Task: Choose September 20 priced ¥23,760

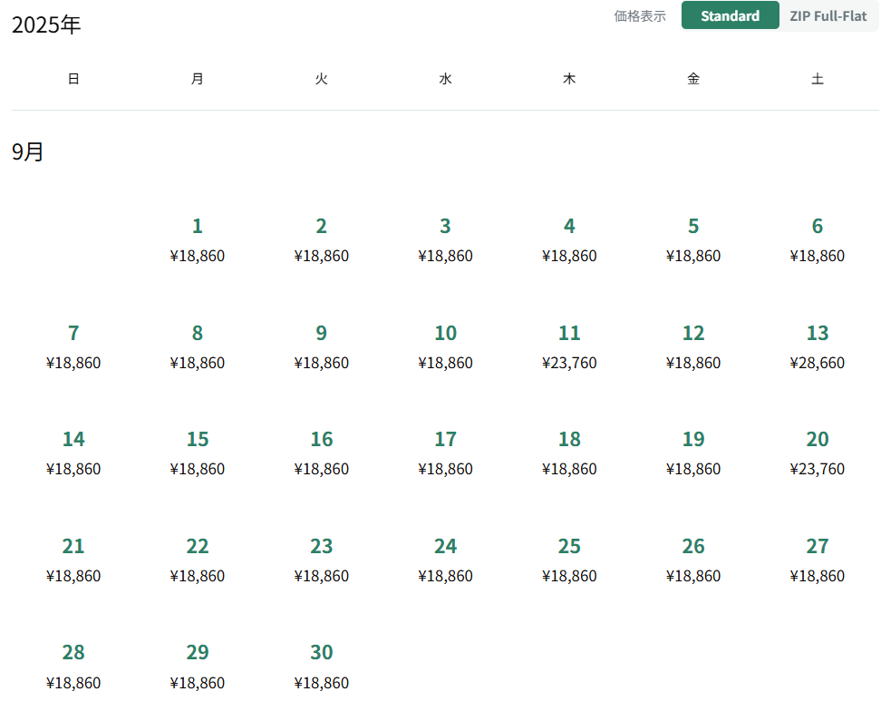Action: (818, 453)
